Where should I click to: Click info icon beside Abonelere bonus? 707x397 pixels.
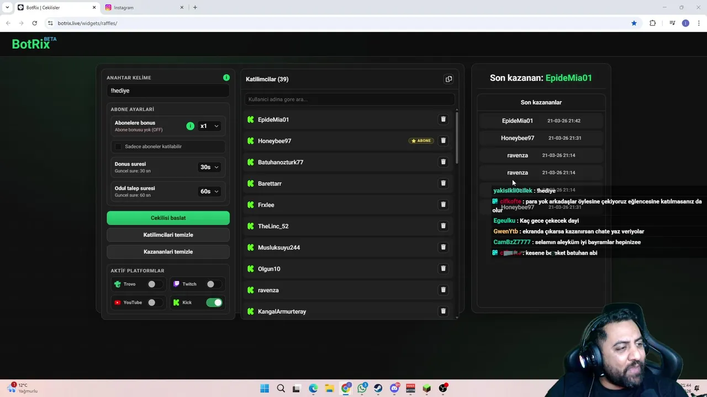[190, 126]
